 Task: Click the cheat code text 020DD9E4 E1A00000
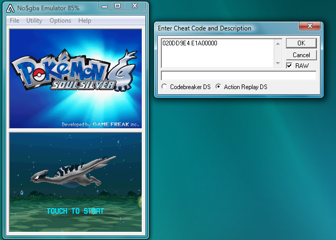(190, 43)
